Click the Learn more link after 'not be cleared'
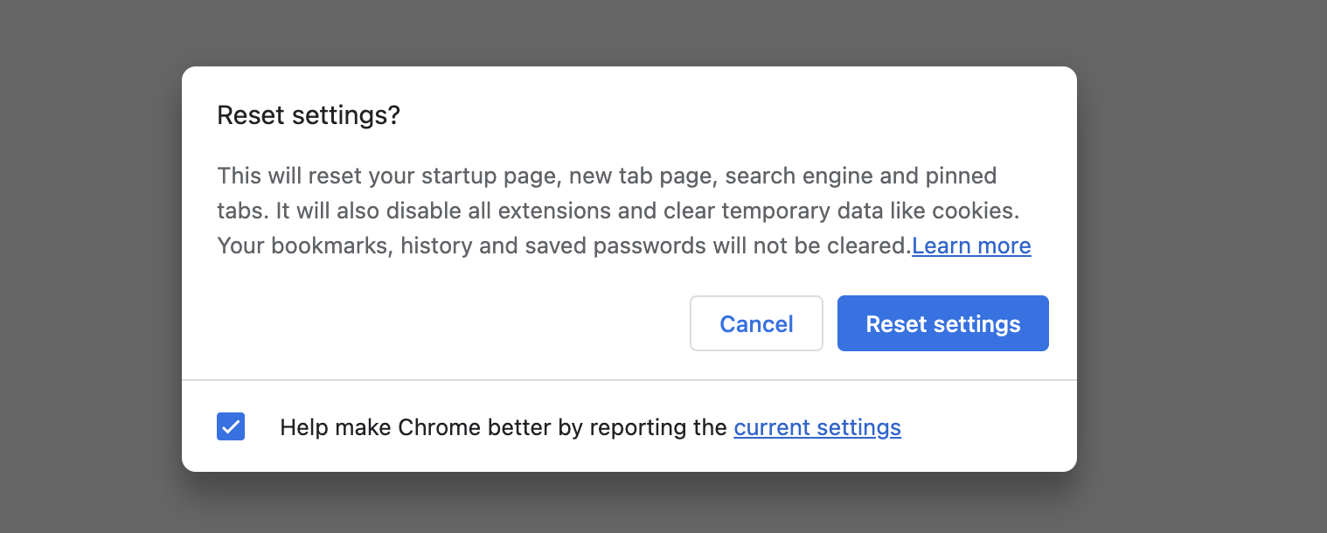This screenshot has height=533, width=1327. [971, 246]
